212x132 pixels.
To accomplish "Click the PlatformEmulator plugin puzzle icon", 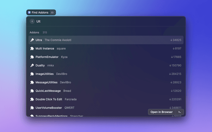I will click(x=32, y=57).
